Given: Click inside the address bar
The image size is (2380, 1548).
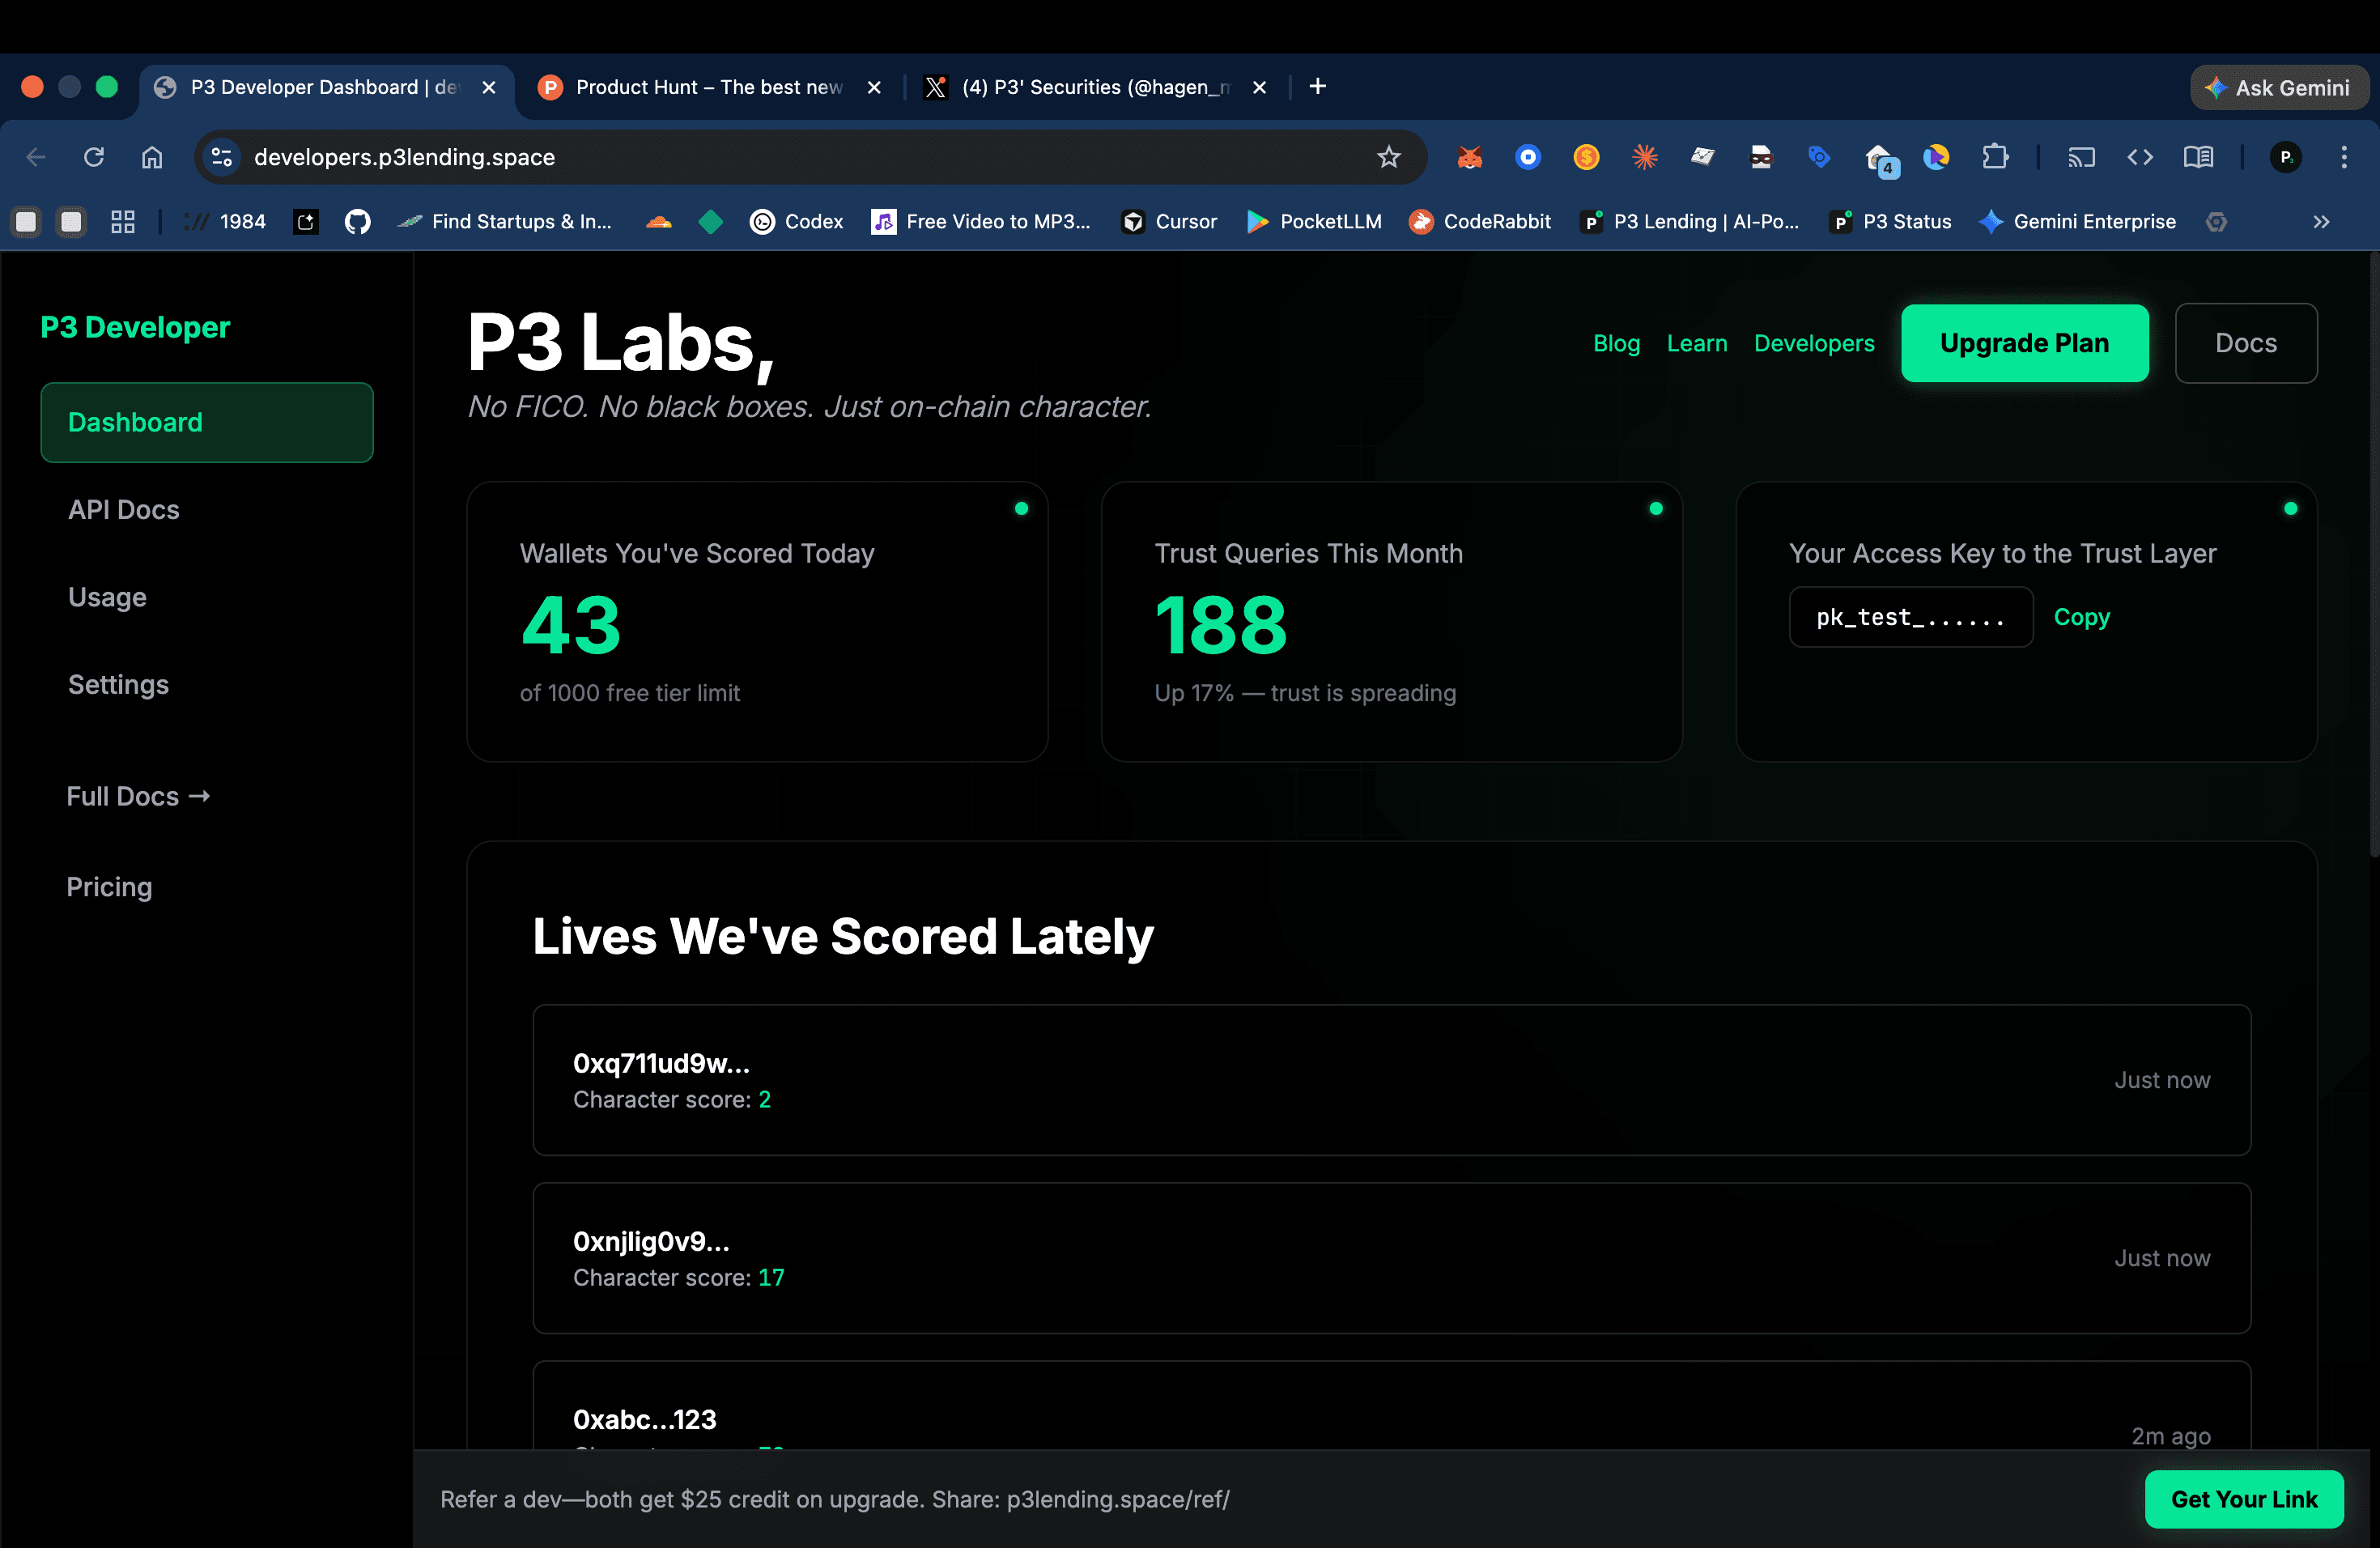Looking at the screenshot, I should [x=700, y=157].
